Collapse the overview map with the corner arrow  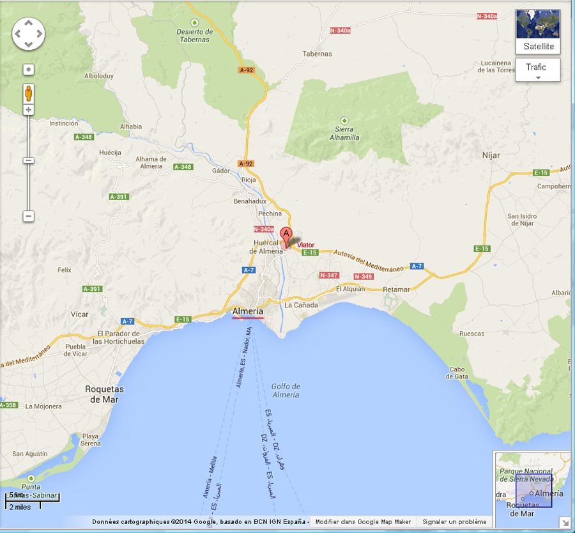point(564,521)
